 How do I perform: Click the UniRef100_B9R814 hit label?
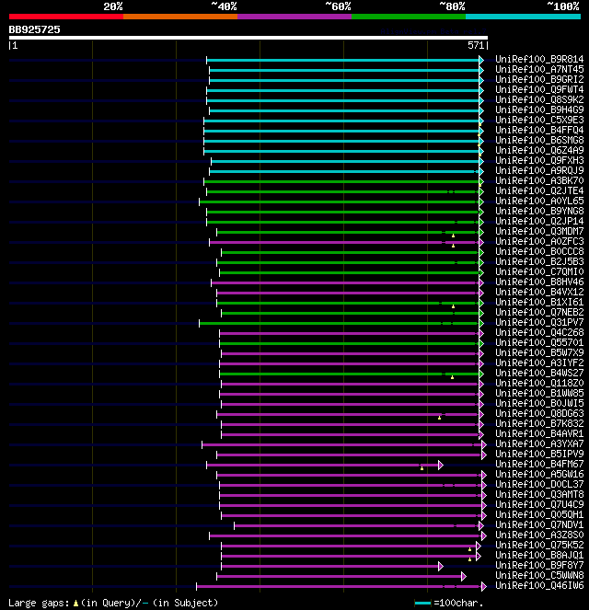point(539,60)
